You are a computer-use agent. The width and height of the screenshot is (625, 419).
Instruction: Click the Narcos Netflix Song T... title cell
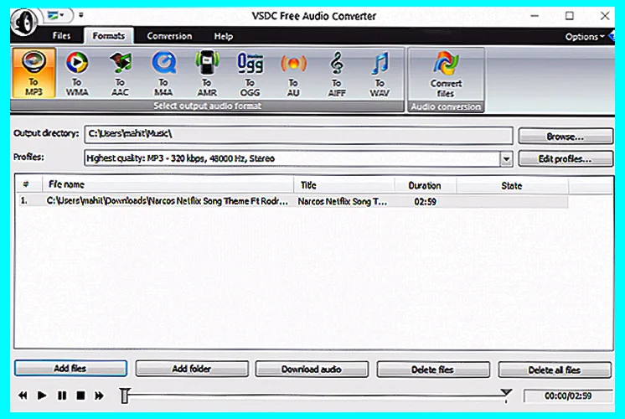[343, 202]
